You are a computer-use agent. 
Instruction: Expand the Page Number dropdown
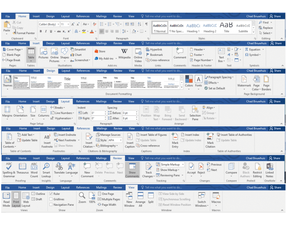201,60
